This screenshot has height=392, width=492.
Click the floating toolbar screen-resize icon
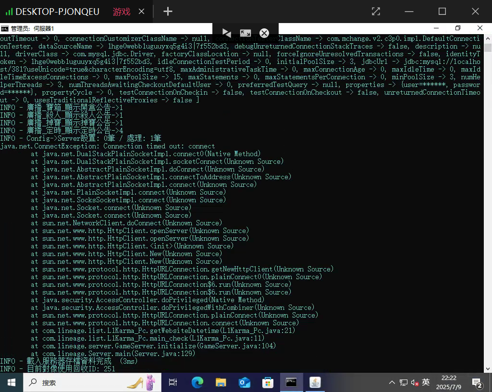coord(246,33)
